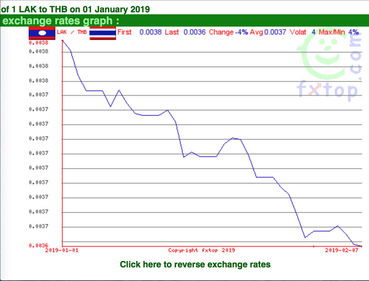The image size is (369, 281).
Task: Click the Change -4% statistic
Action: [x=229, y=32]
